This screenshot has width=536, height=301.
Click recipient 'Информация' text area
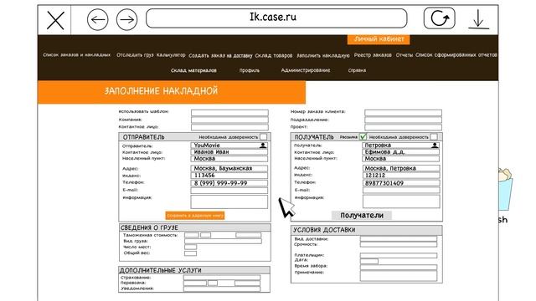[x=401, y=202]
